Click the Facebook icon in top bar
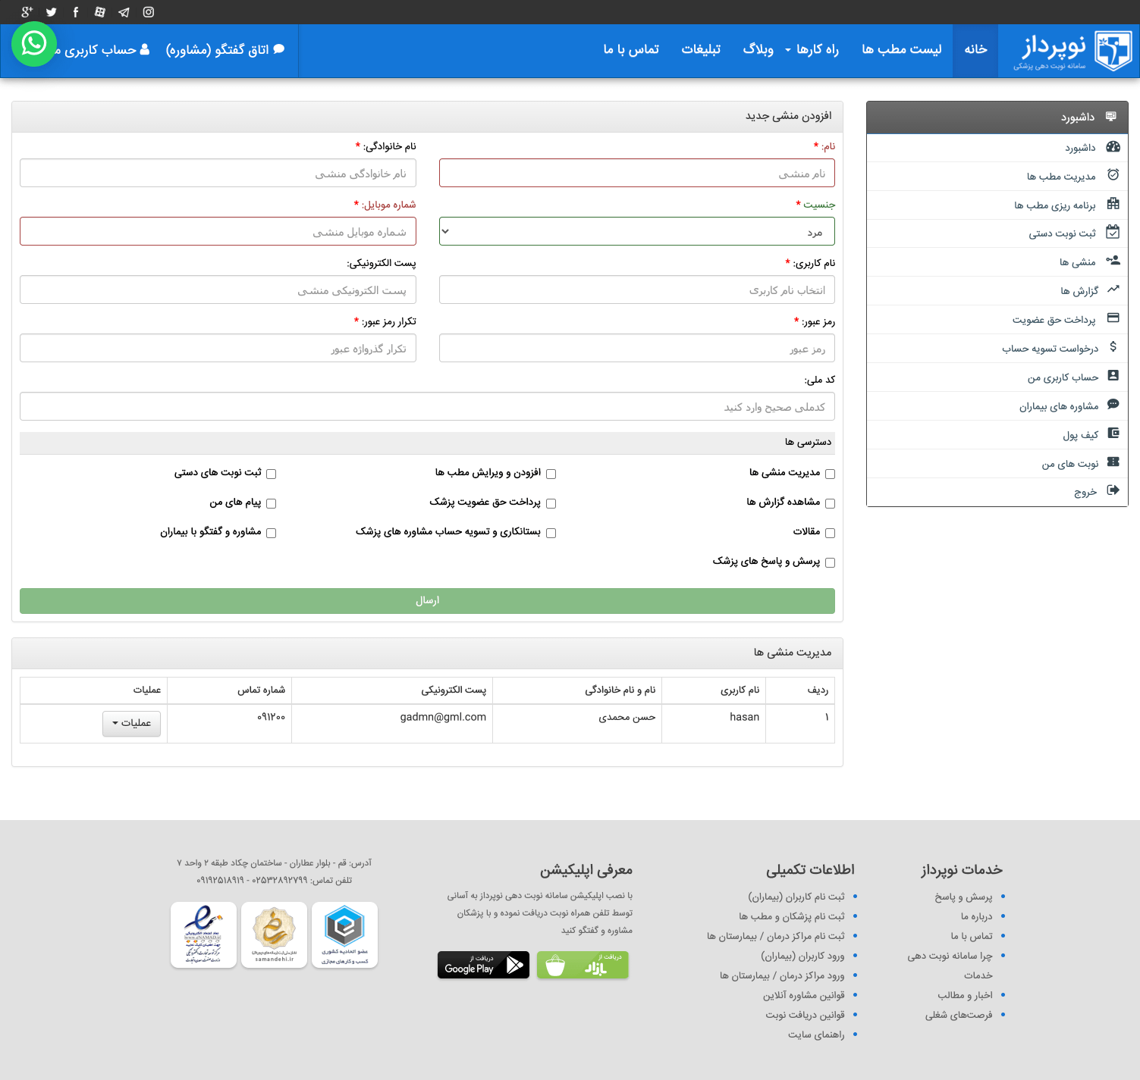Screen dimensions: 1140x1080 tap(76, 12)
